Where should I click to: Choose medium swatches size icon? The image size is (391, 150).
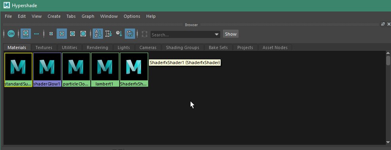[x=62, y=34]
